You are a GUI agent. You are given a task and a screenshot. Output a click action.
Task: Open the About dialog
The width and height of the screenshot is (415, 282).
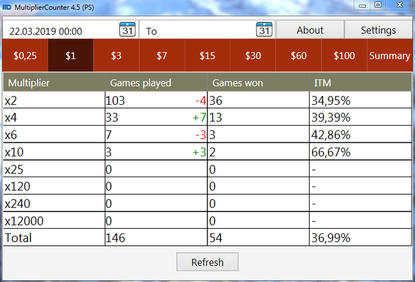(310, 30)
